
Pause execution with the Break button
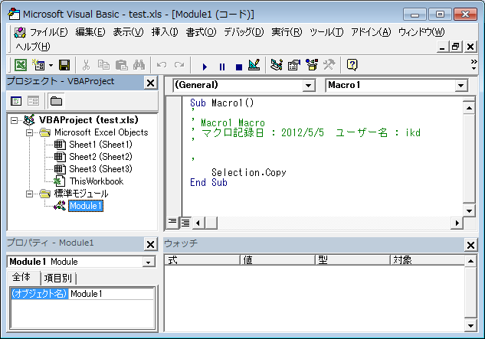click(x=221, y=67)
